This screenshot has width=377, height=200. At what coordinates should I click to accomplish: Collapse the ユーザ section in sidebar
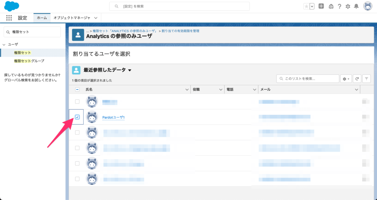coord(4,45)
